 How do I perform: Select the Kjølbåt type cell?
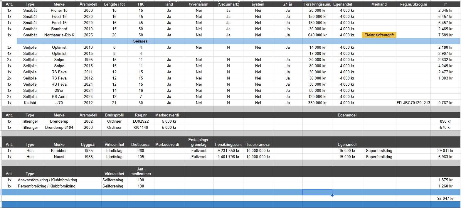pos(30,103)
